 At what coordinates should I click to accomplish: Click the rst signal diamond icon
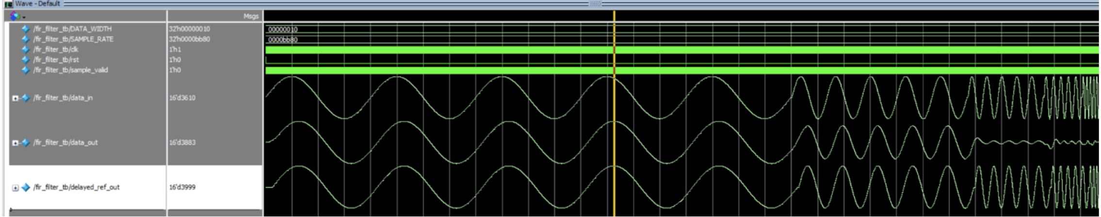tap(26, 60)
